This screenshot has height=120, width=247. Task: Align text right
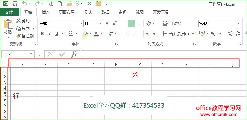tap(138, 34)
